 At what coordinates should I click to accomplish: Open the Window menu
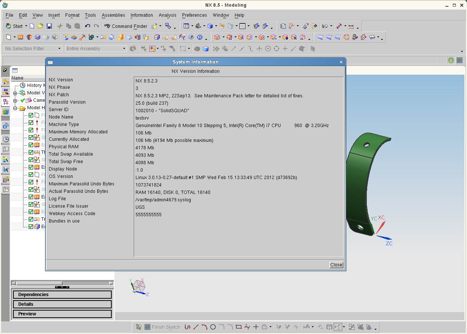[x=221, y=15]
